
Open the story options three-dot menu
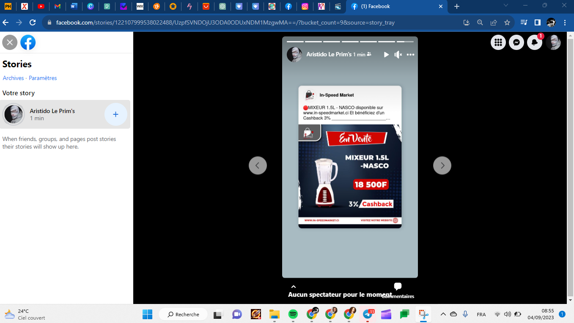click(x=410, y=55)
